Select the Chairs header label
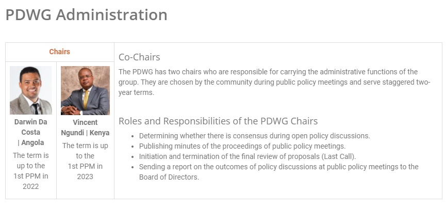Viewport: 446px width, 208px height. pos(59,52)
